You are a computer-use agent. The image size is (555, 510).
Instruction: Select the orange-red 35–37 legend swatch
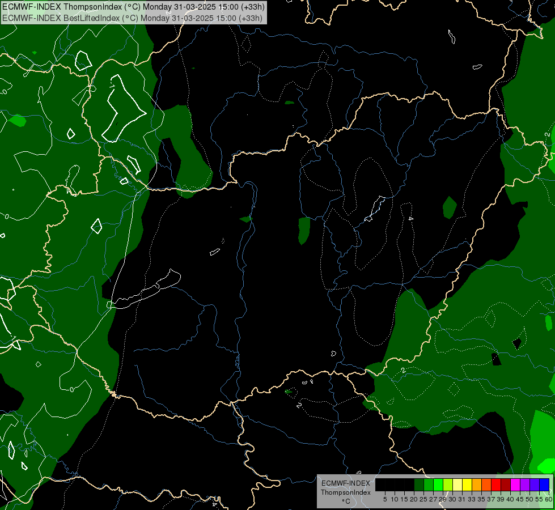(x=486, y=484)
